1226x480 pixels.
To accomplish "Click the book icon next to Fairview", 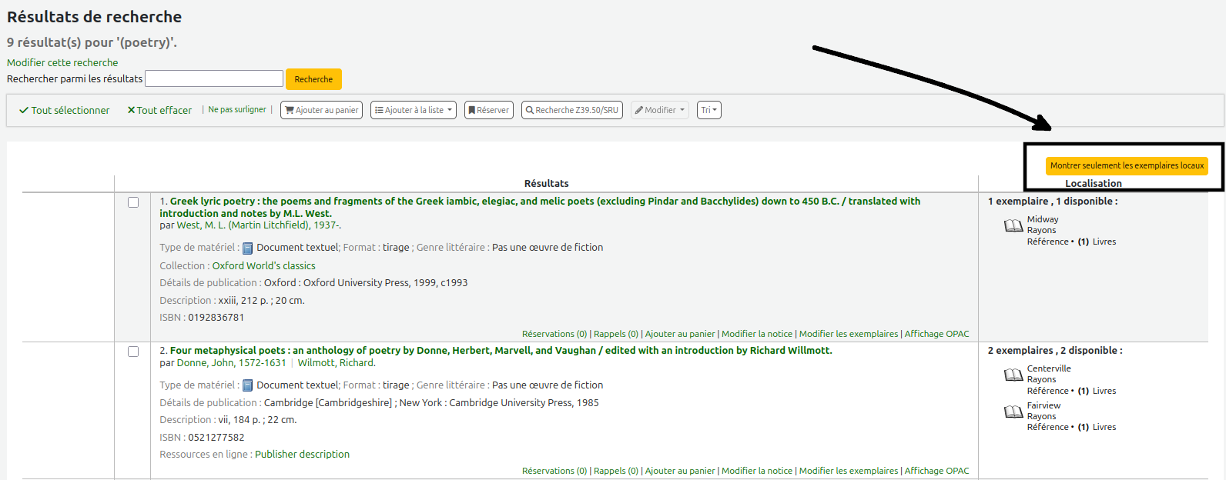I will 1013,412.
